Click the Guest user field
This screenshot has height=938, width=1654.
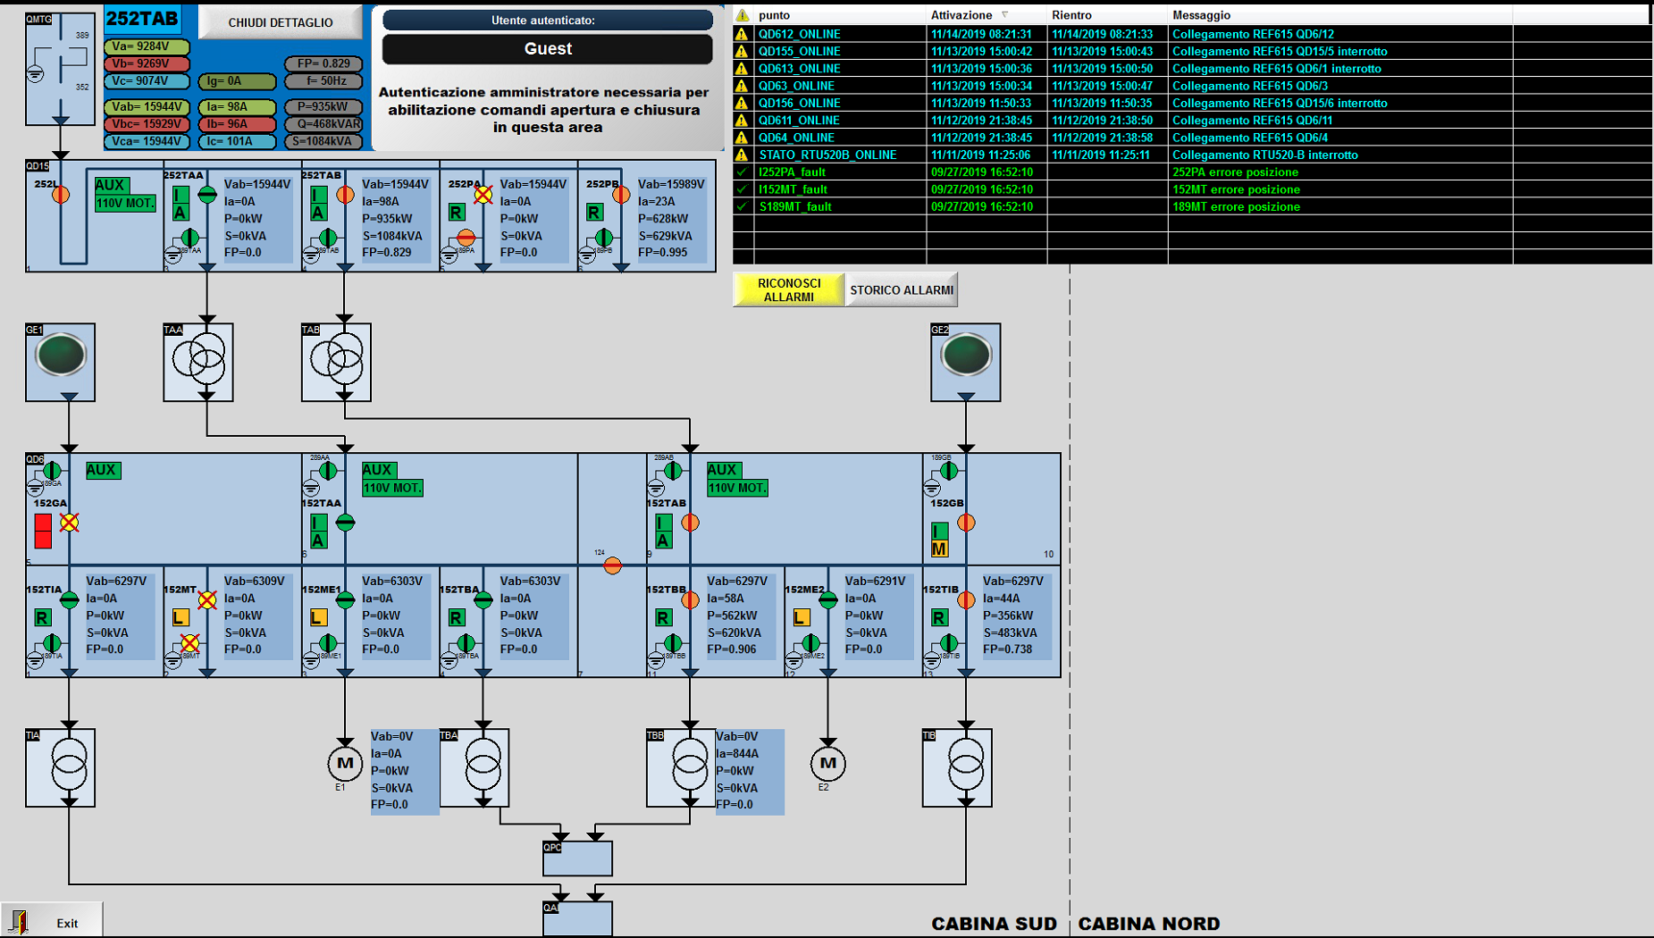[547, 49]
